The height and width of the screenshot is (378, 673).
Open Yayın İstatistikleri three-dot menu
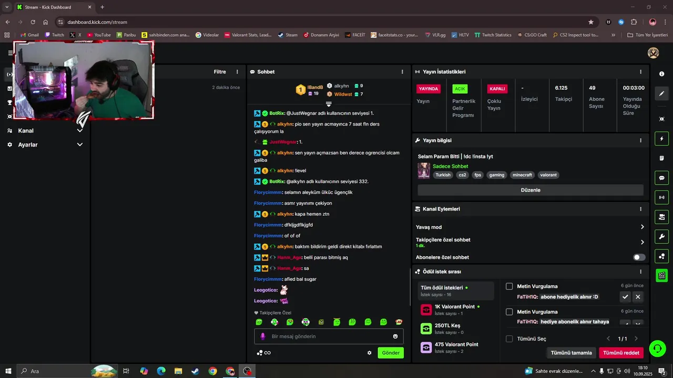click(x=640, y=72)
